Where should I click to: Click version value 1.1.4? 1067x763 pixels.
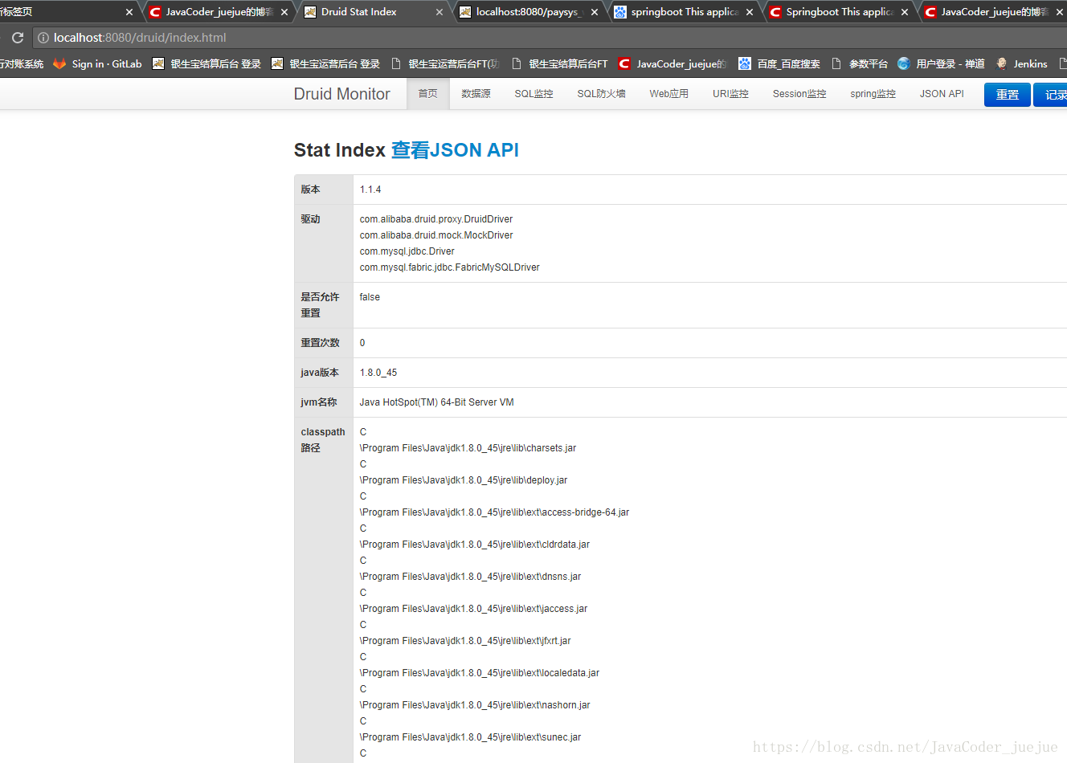[370, 190]
